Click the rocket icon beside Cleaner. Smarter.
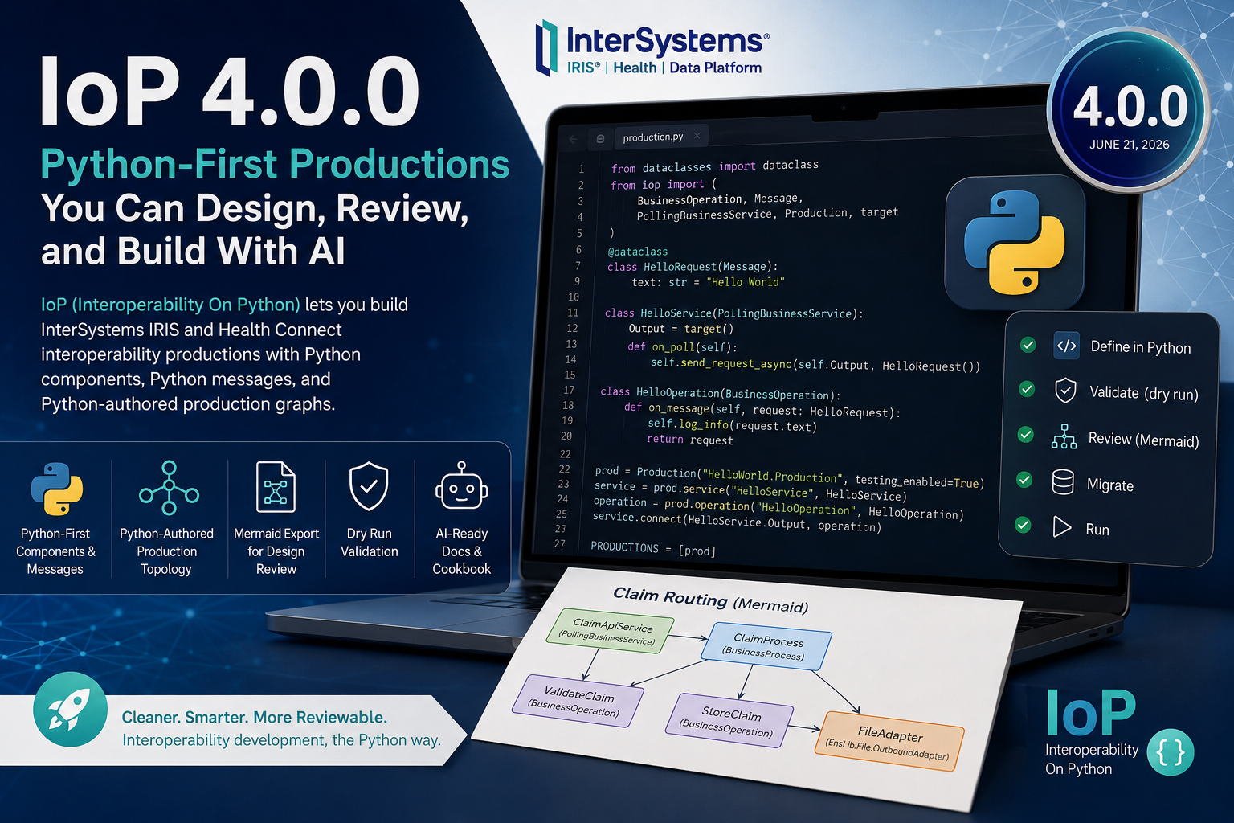The height and width of the screenshot is (823, 1234). [x=70, y=710]
